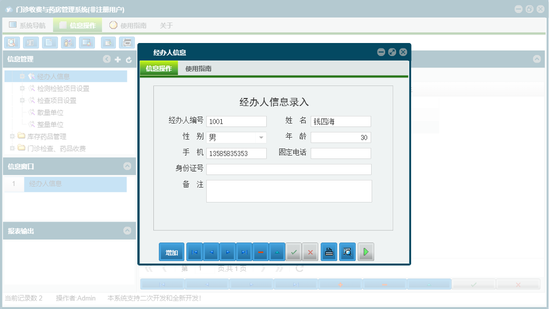
Task: Go to next record with blue arrow icon
Action: point(228,252)
